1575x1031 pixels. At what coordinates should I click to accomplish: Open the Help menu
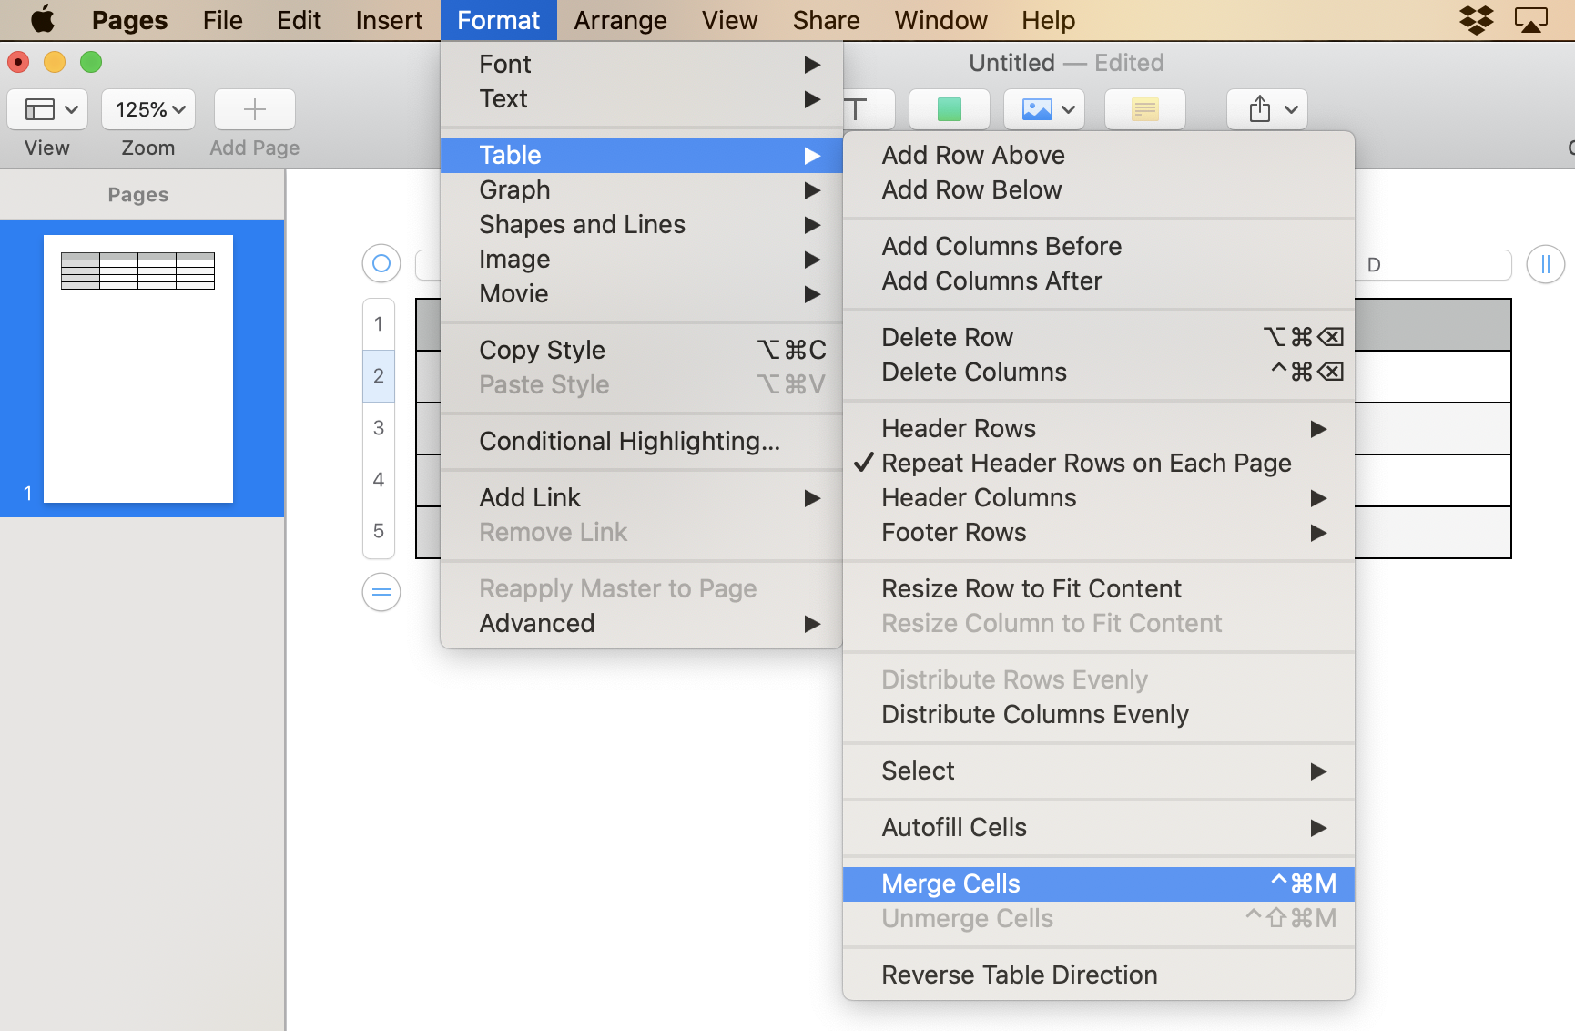(x=1048, y=20)
